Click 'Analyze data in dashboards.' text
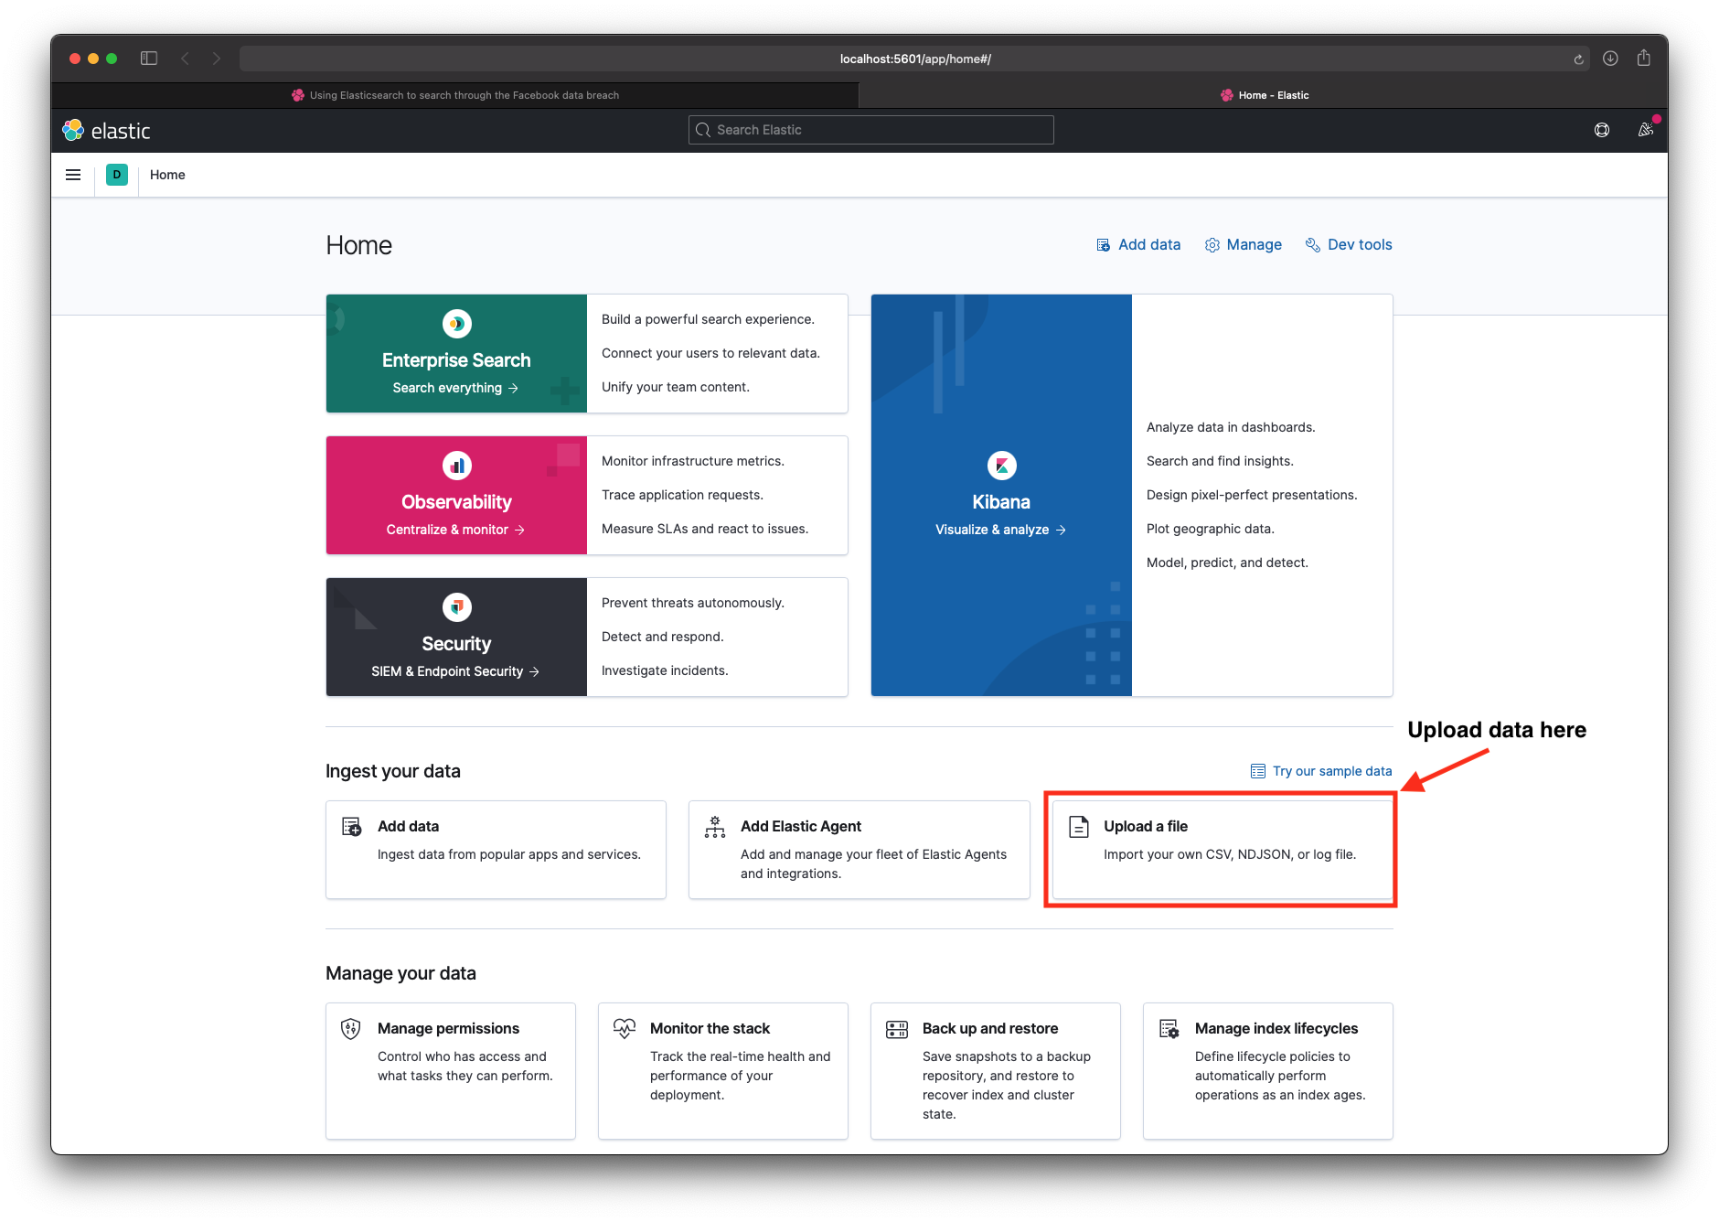The height and width of the screenshot is (1222, 1719). coord(1231,427)
